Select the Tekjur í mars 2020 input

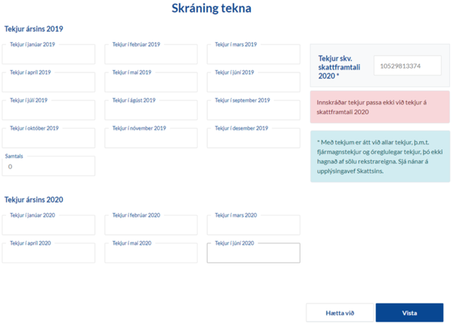tap(253, 226)
